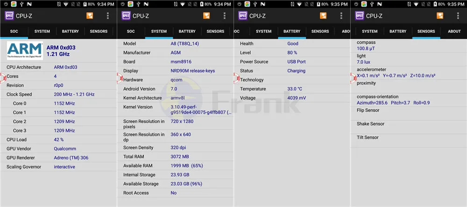The width and height of the screenshot is (467, 207).
Task: Tap USB status icon on the Sensors screen
Action: pyautogui.click(x=372, y=4)
